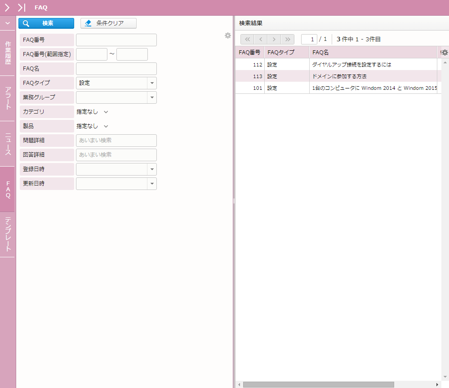Click the 検索 search button
This screenshot has height=388, width=449.
tap(46, 23)
